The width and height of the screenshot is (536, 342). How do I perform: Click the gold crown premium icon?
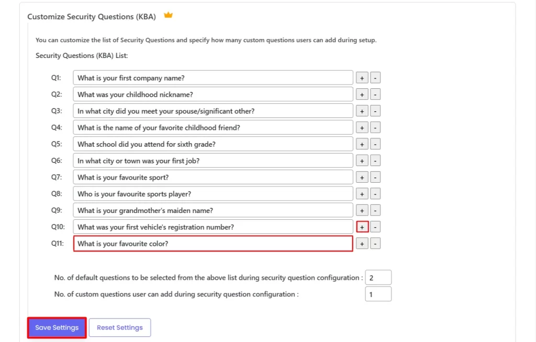click(x=168, y=15)
